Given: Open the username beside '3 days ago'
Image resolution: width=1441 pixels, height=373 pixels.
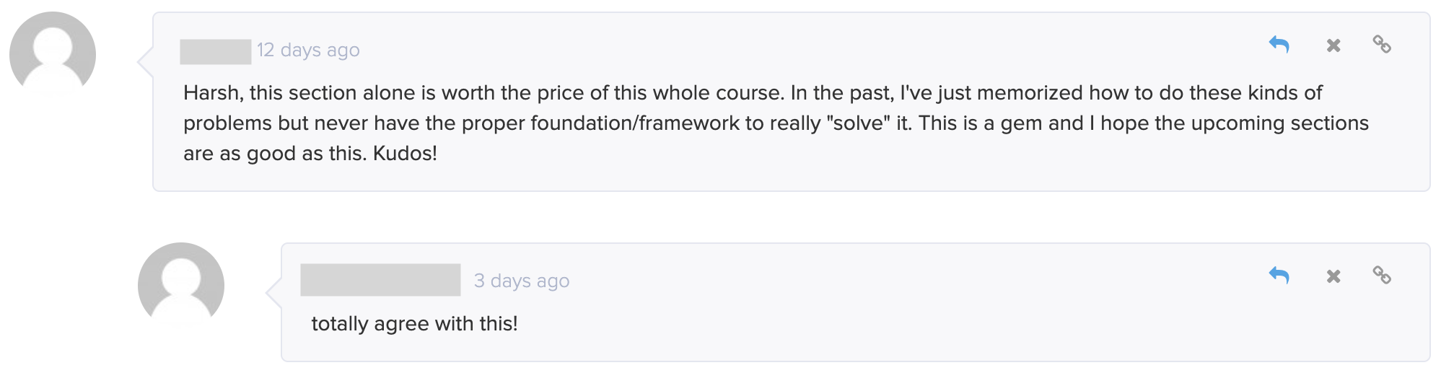Looking at the screenshot, I should 380,280.
